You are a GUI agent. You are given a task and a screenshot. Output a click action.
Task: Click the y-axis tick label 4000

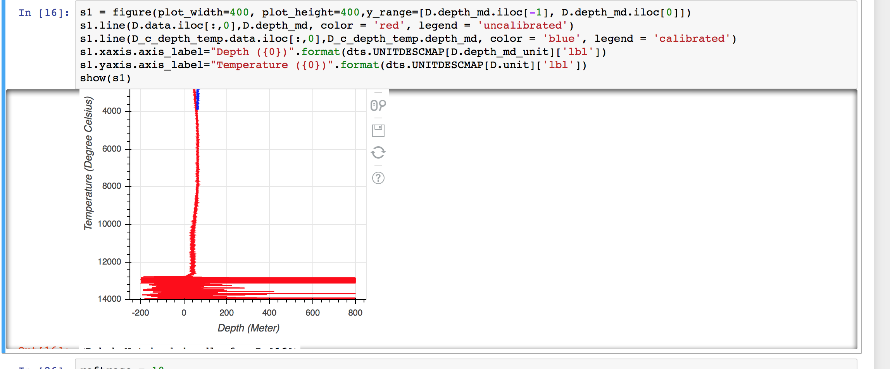click(112, 111)
